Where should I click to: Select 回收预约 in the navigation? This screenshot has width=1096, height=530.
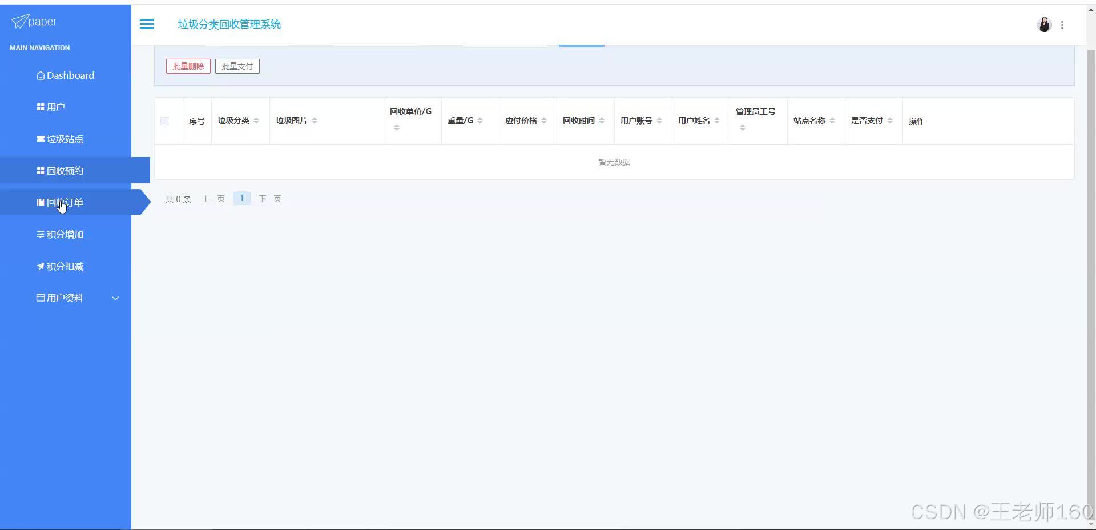point(75,170)
